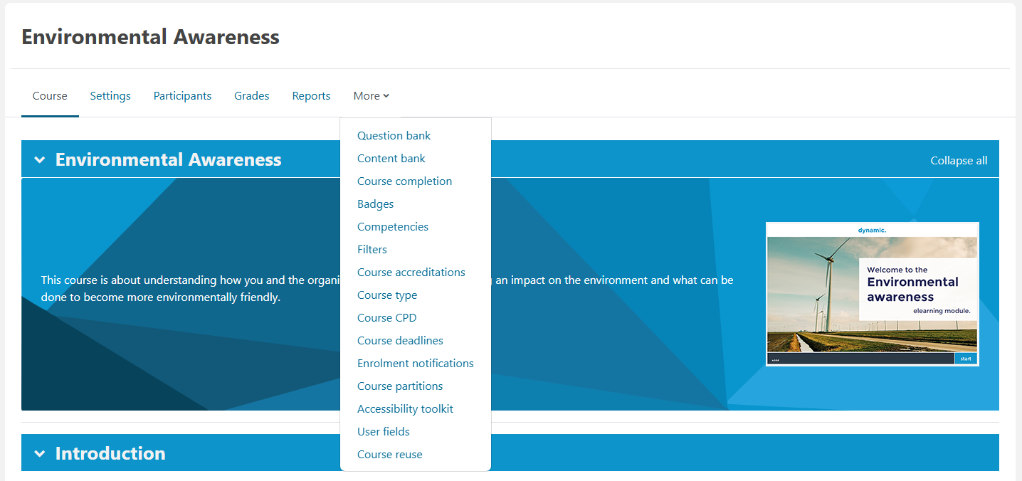Screen dimensions: 1022x481
Task: Choose Badges in the dropdown
Action: [x=375, y=204]
